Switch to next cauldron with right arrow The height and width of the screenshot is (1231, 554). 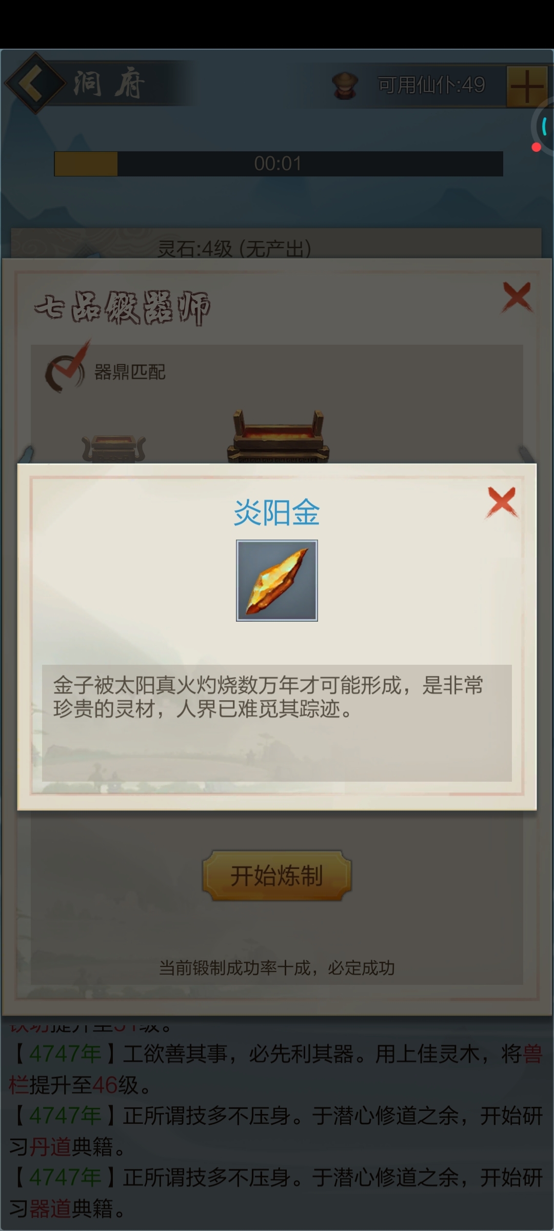[527, 455]
